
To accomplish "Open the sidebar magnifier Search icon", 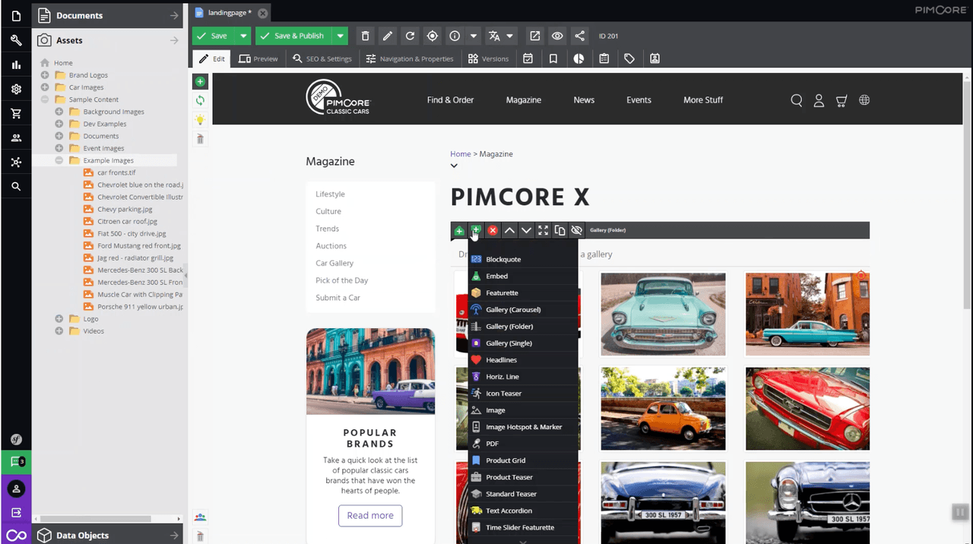I will 16,186.
